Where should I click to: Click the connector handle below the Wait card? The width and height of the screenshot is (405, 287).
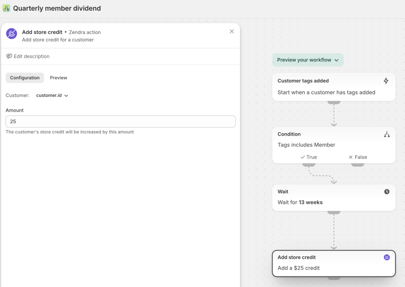point(334,212)
